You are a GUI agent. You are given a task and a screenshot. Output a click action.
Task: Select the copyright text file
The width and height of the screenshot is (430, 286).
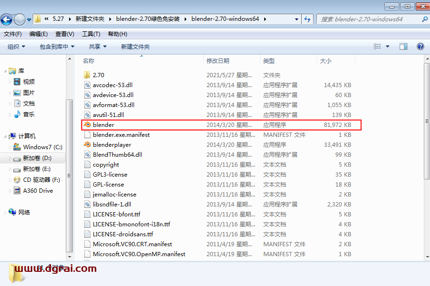pos(106,164)
